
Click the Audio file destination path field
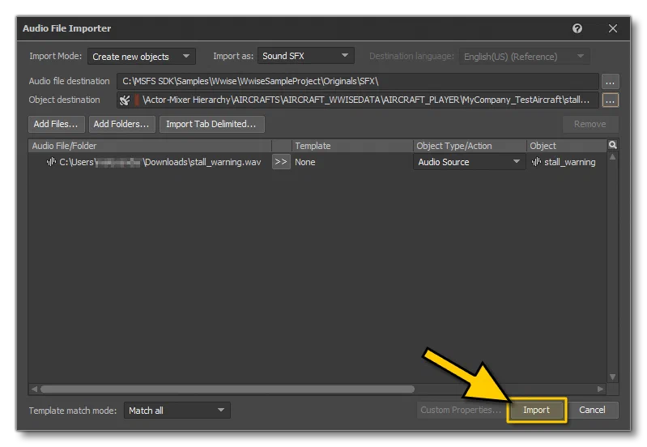tap(358, 81)
